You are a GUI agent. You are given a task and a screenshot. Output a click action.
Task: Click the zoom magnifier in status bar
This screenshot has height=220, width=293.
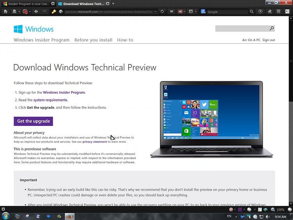(x=273, y=209)
